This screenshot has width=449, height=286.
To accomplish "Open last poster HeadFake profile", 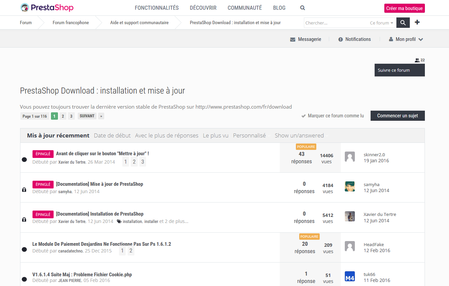I will click(x=374, y=245).
